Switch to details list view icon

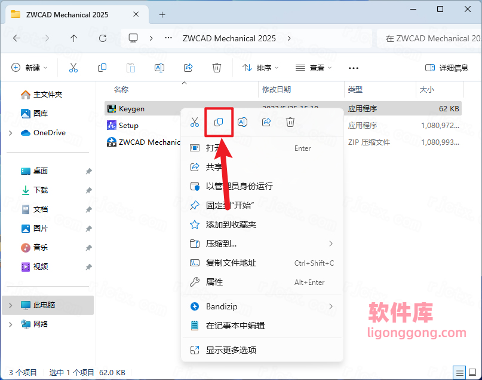coord(459,373)
